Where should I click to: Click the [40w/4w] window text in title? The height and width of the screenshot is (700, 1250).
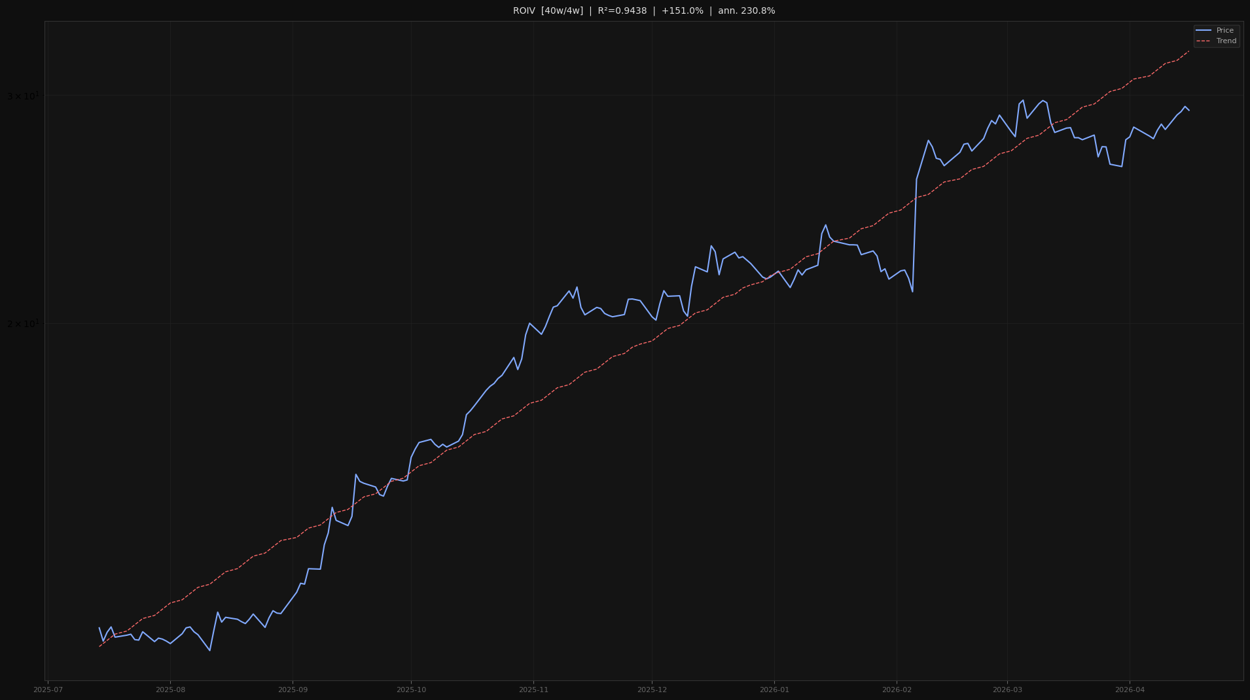[x=562, y=11]
